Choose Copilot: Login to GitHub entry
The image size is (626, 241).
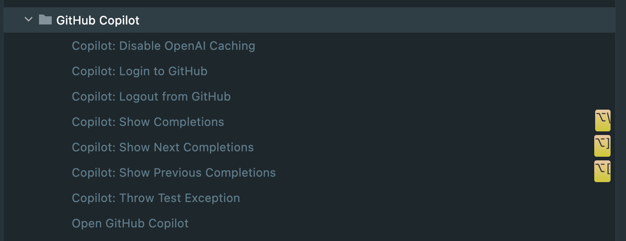pos(139,71)
